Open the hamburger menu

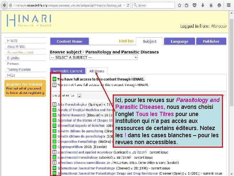click(228, 5)
